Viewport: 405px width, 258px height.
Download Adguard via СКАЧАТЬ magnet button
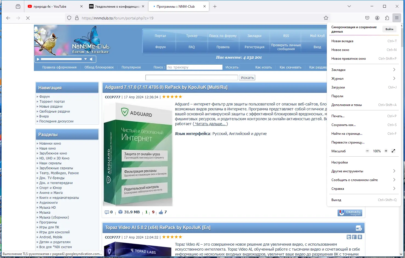click(x=350, y=213)
